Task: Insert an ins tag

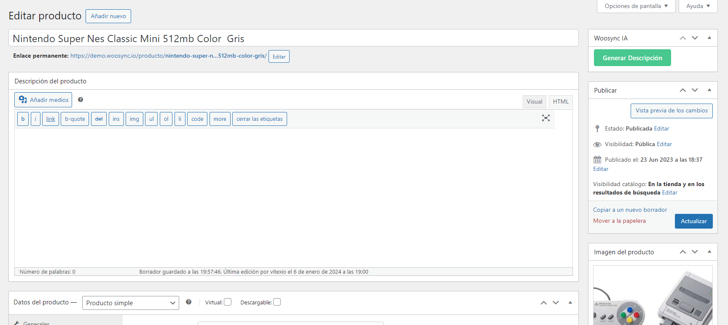Action: click(x=116, y=119)
